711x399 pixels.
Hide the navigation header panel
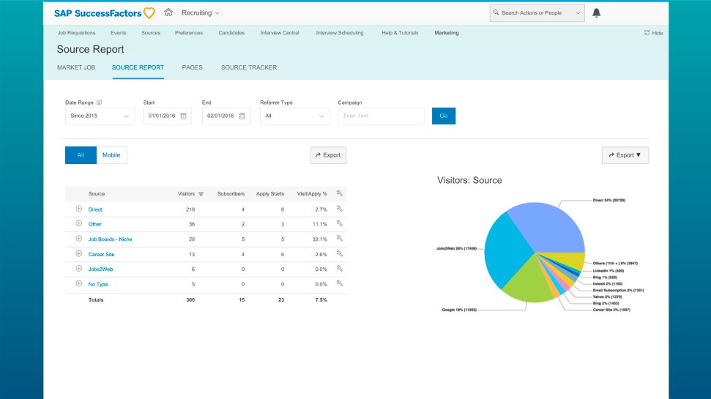tap(653, 33)
